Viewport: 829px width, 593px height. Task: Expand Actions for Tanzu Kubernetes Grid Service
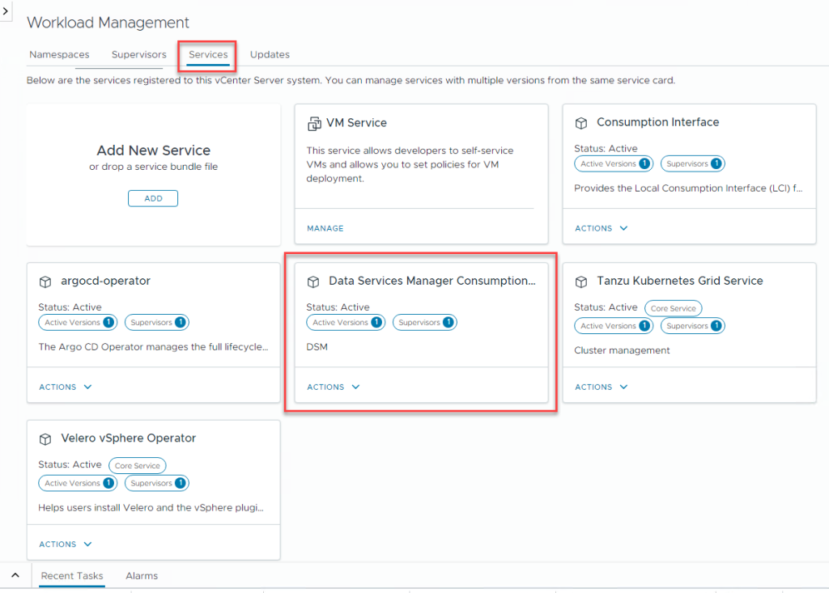point(602,387)
